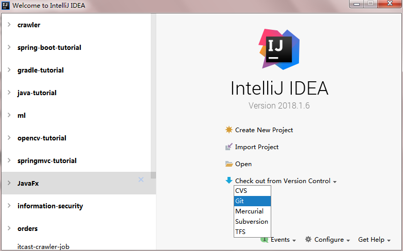Click the blue checkout download arrow icon

click(x=229, y=181)
